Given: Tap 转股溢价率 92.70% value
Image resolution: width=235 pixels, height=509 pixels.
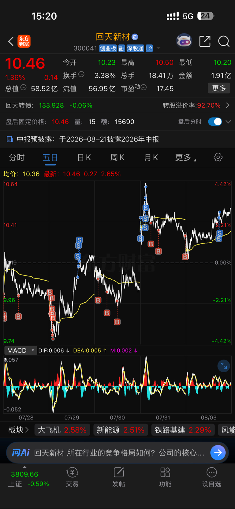Looking at the screenshot, I should [x=209, y=105].
